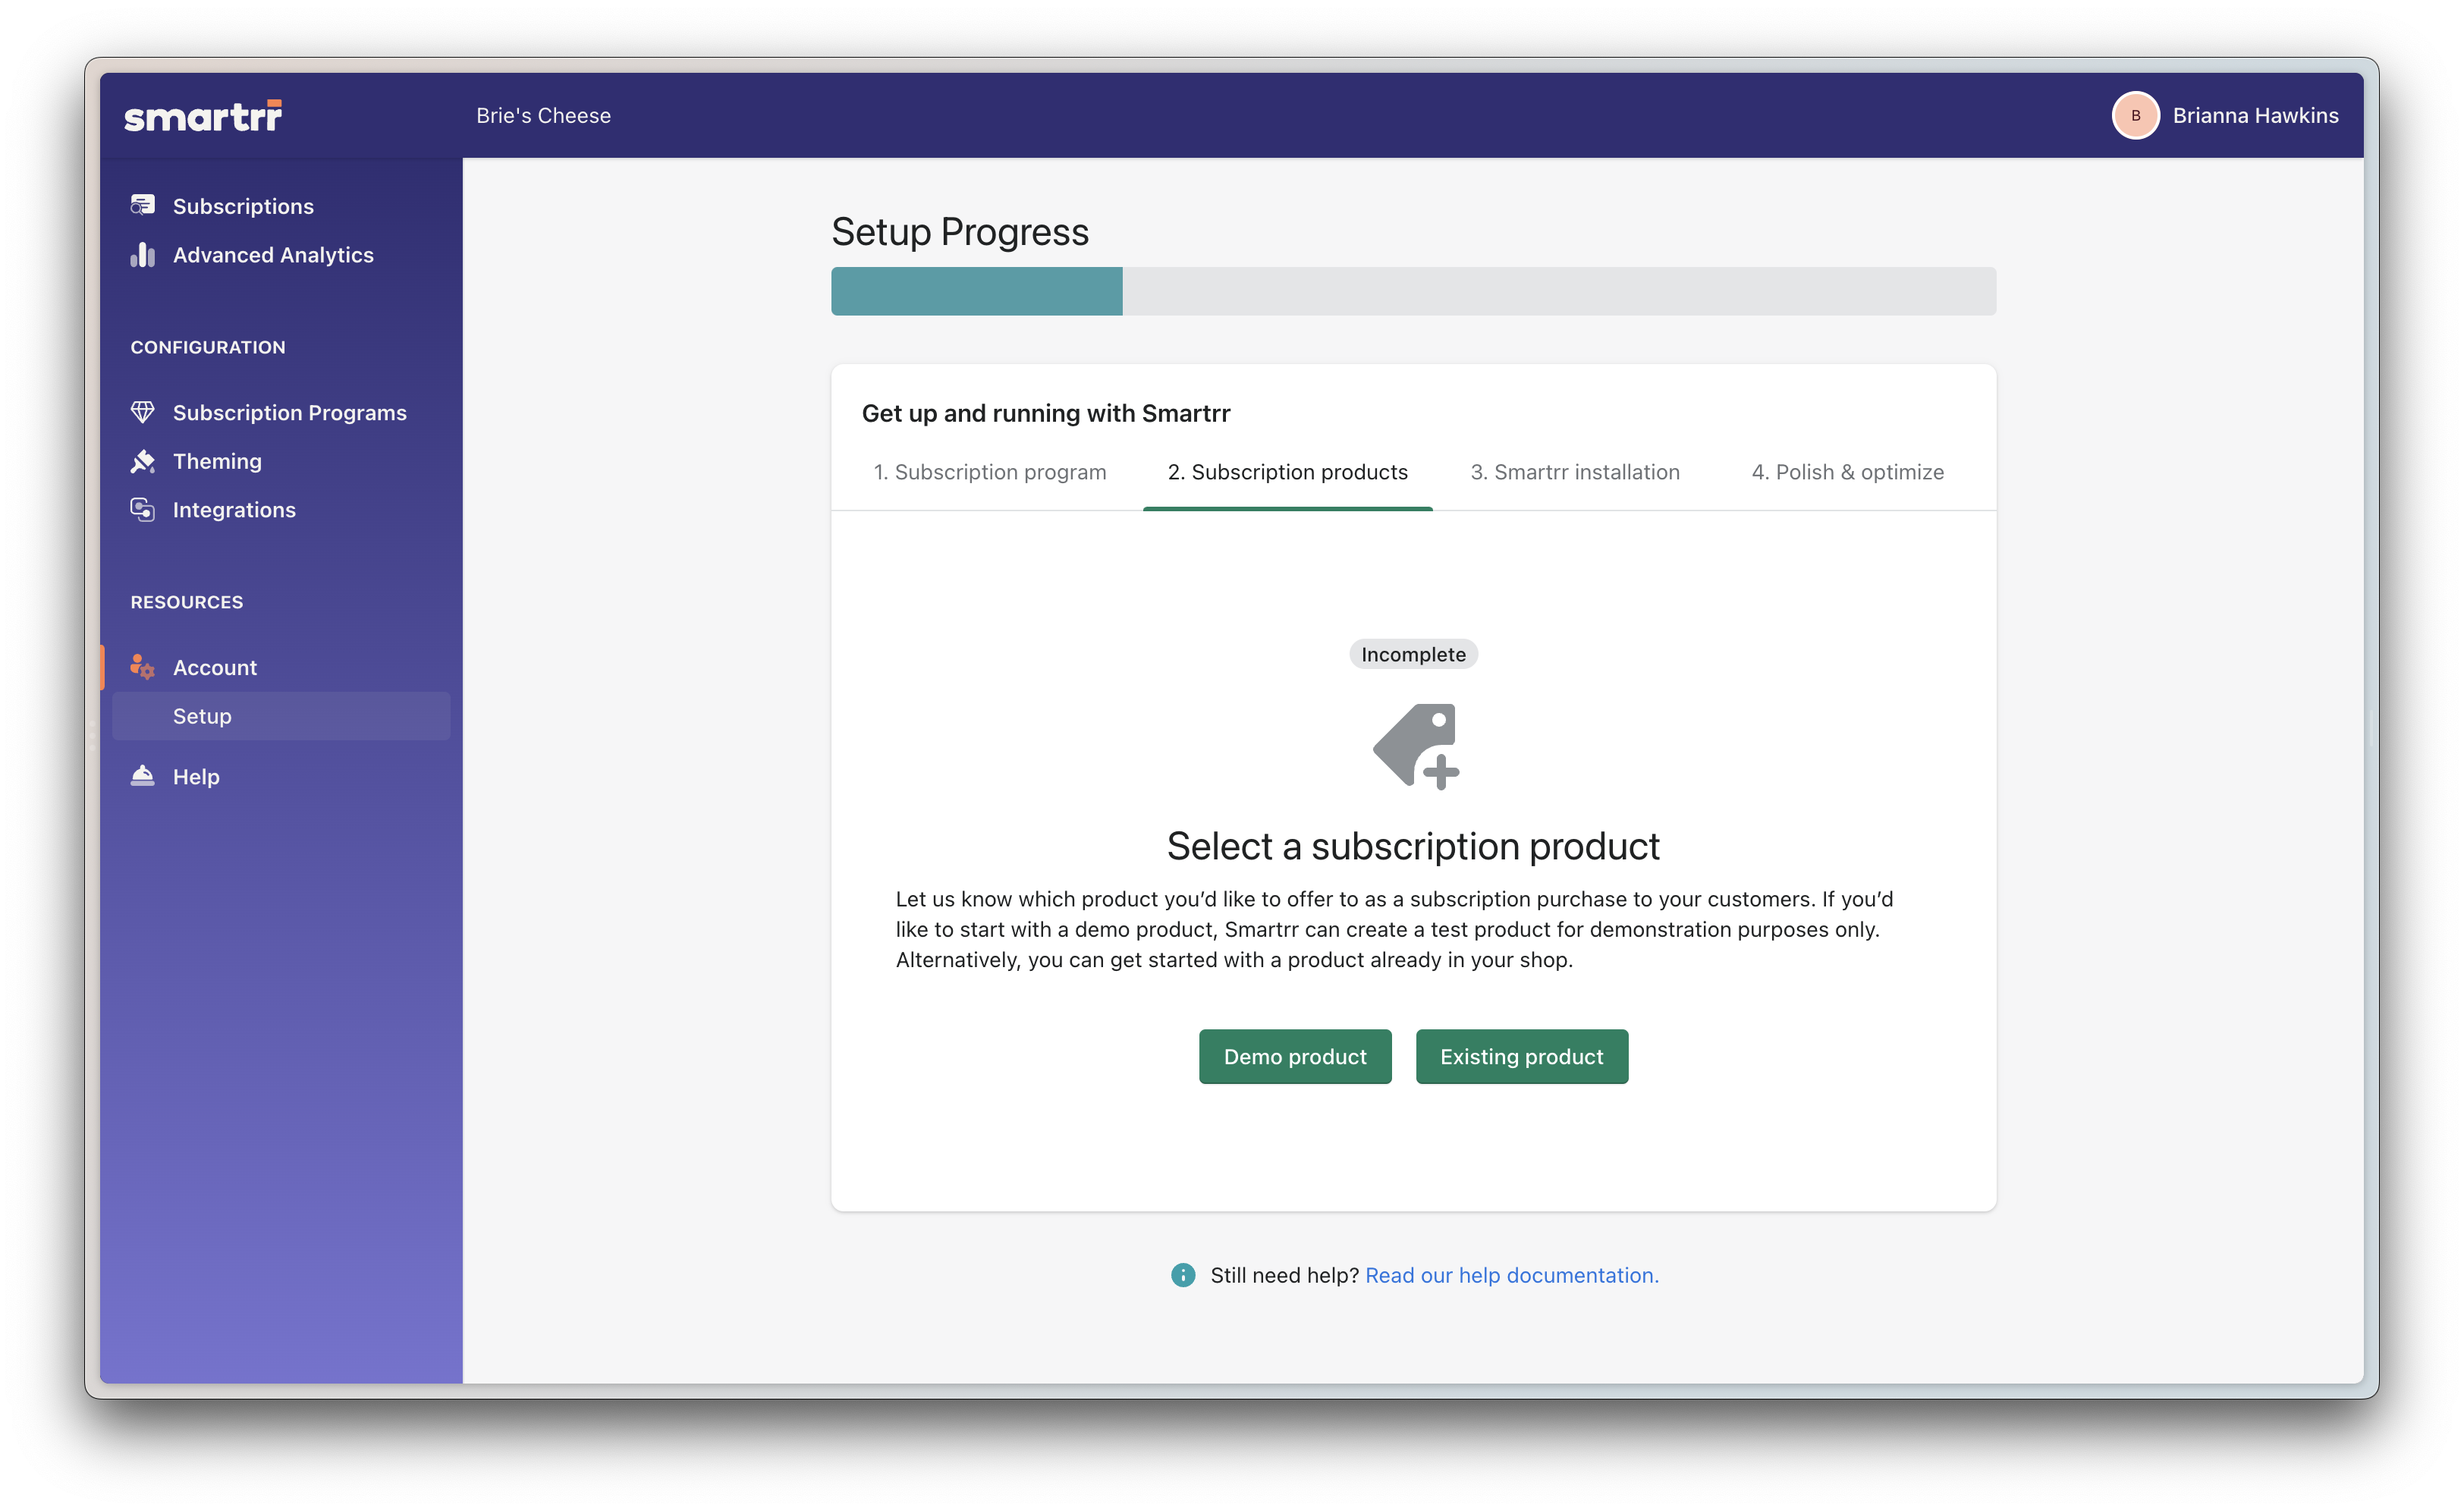
Task: Click the Setup Progress bar
Action: click(1413, 291)
